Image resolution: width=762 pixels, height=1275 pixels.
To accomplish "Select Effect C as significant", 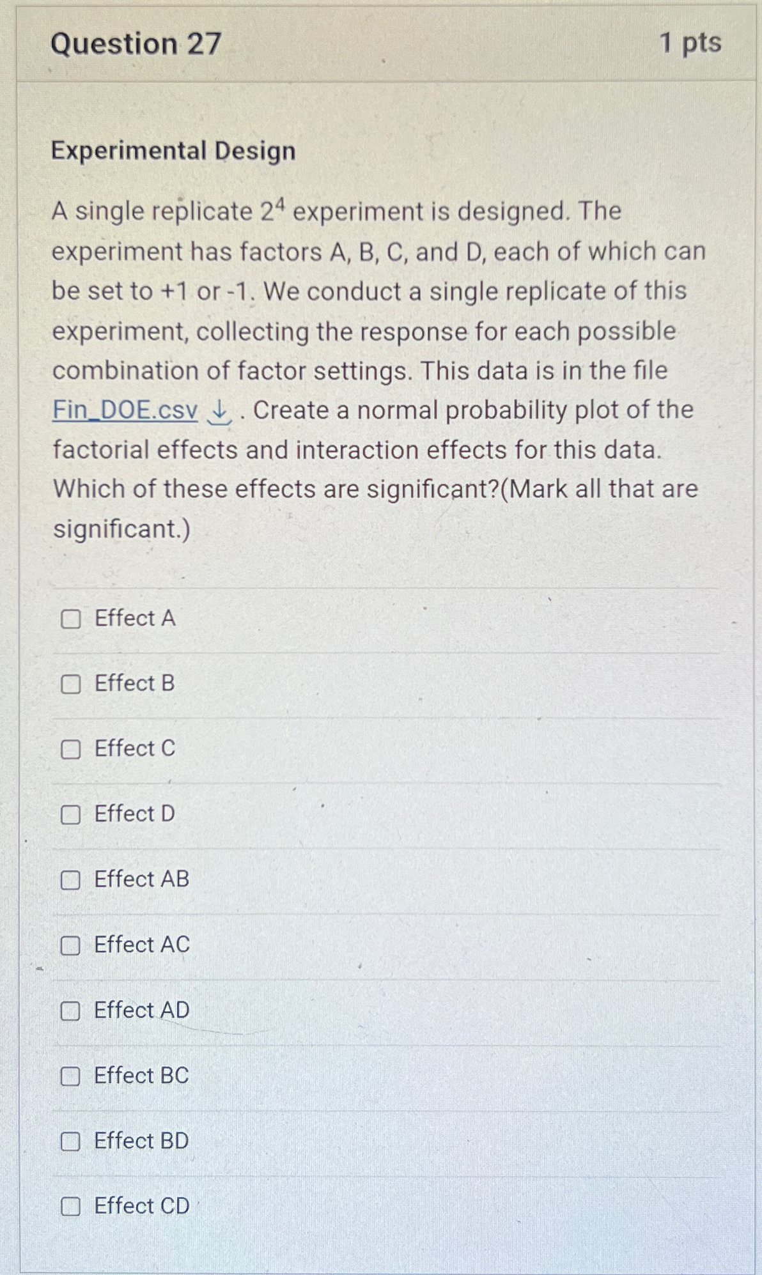I will click(71, 749).
